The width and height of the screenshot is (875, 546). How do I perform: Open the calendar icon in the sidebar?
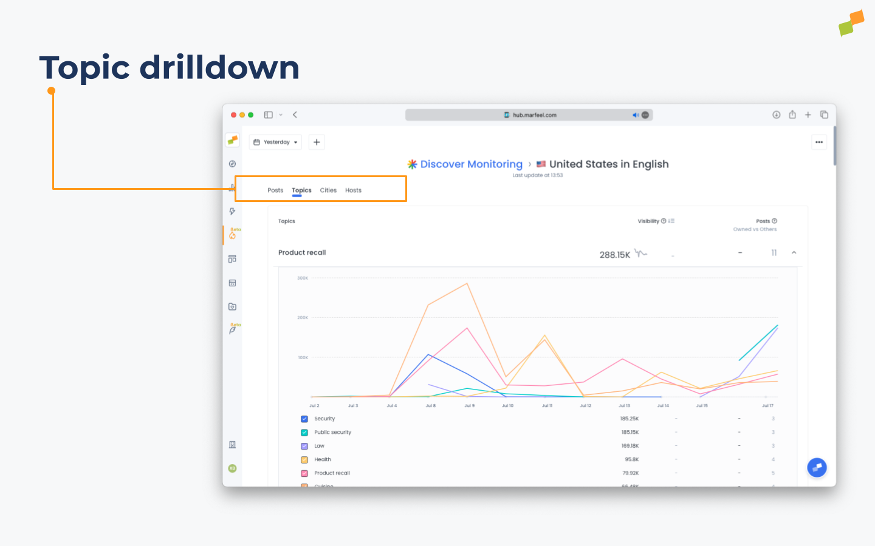point(232,282)
